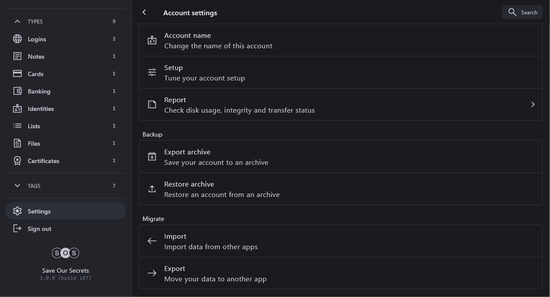
Task: Click Sign out
Action: (x=39, y=229)
